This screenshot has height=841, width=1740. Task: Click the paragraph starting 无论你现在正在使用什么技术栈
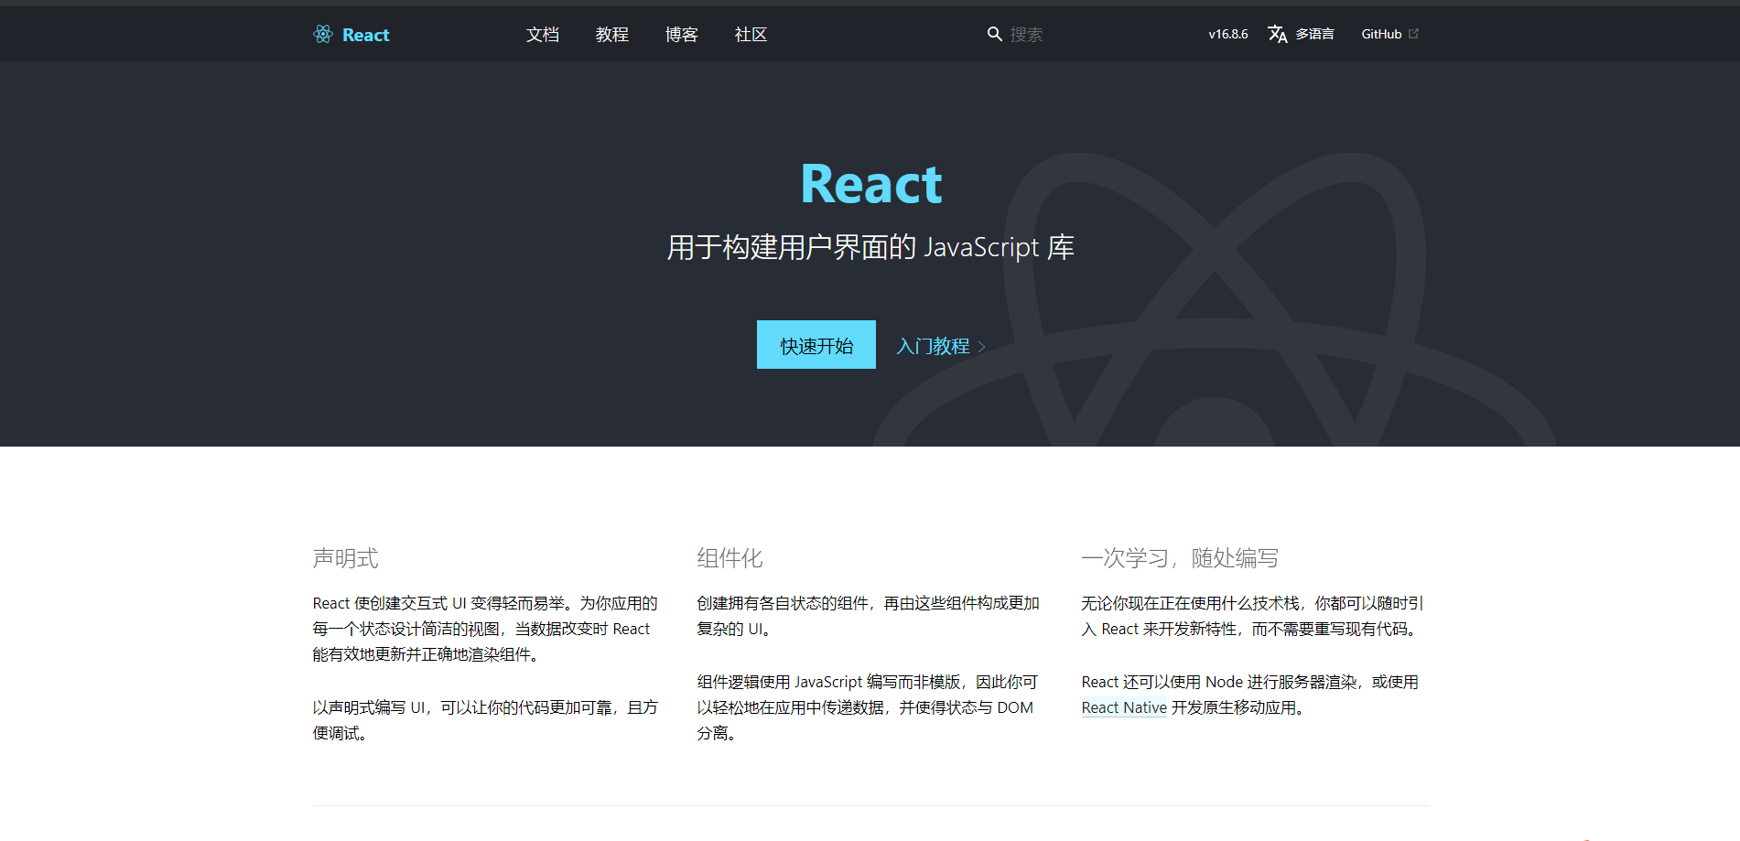[1252, 616]
